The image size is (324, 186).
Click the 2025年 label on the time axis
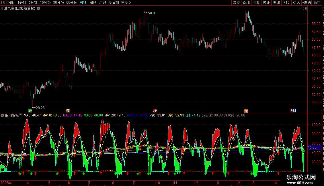(x=6, y=183)
